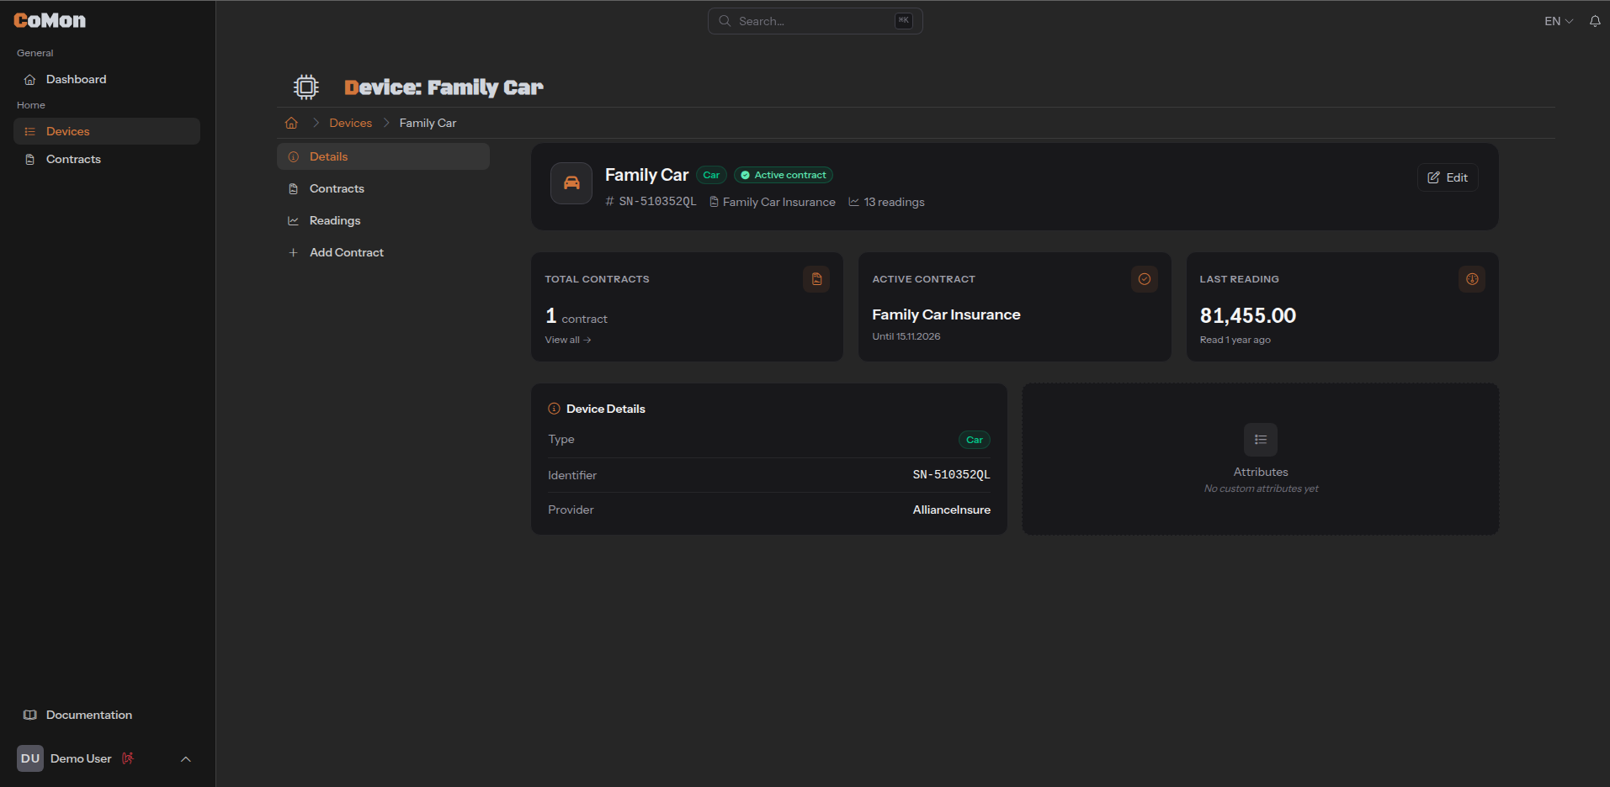Click the Device Details info icon
1610x787 pixels.
click(x=554, y=409)
